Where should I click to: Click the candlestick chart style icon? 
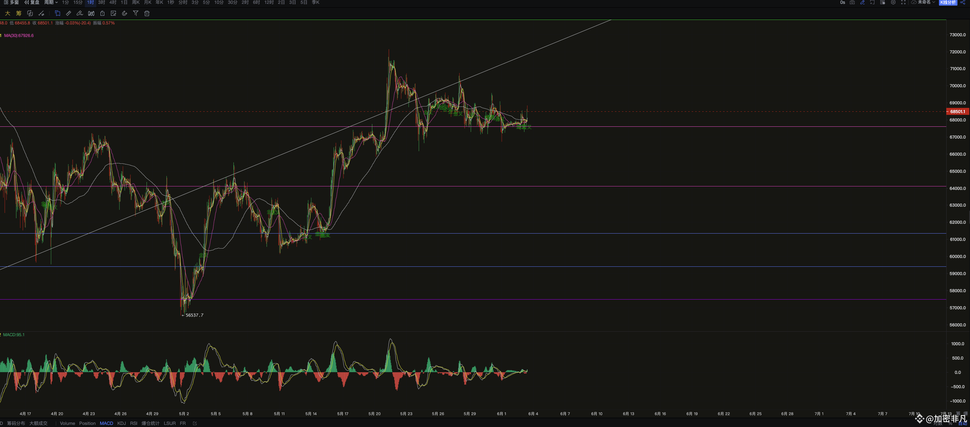coord(91,14)
